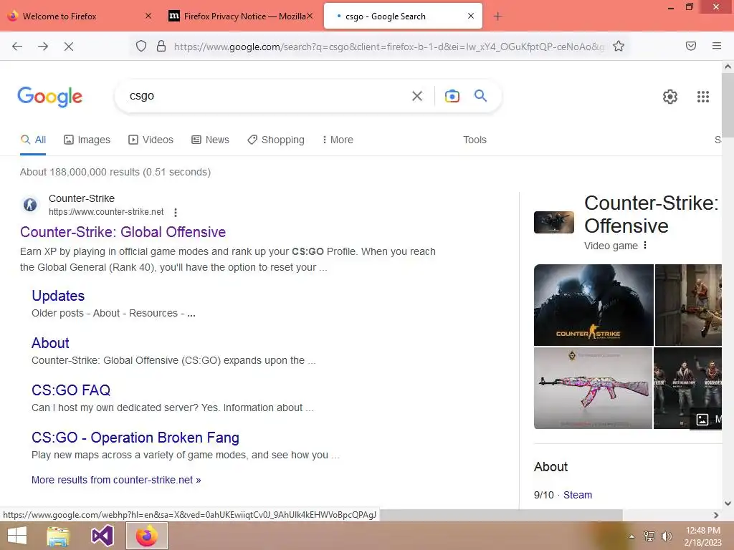The width and height of the screenshot is (734, 550).
Task: Click the Firefox taskbar icon
Action: pos(147,536)
